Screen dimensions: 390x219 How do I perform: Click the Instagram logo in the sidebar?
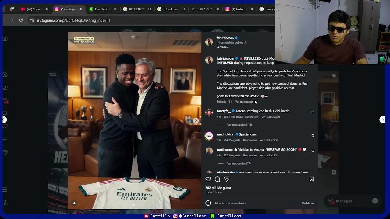[5, 39]
